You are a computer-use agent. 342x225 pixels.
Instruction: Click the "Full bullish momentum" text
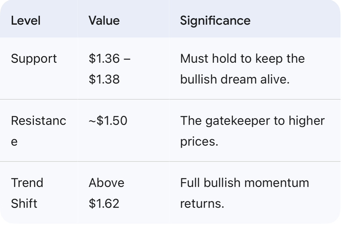(x=244, y=183)
